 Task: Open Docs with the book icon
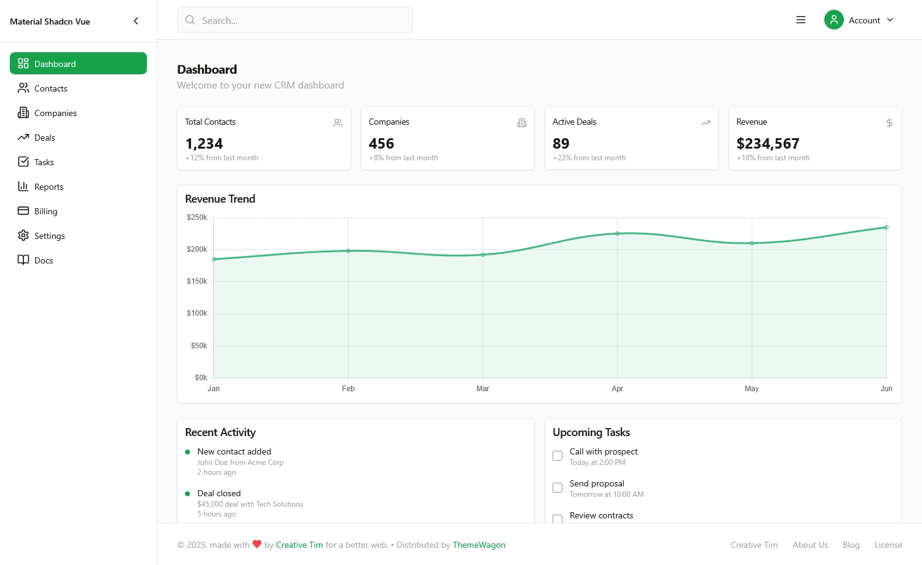tap(23, 260)
